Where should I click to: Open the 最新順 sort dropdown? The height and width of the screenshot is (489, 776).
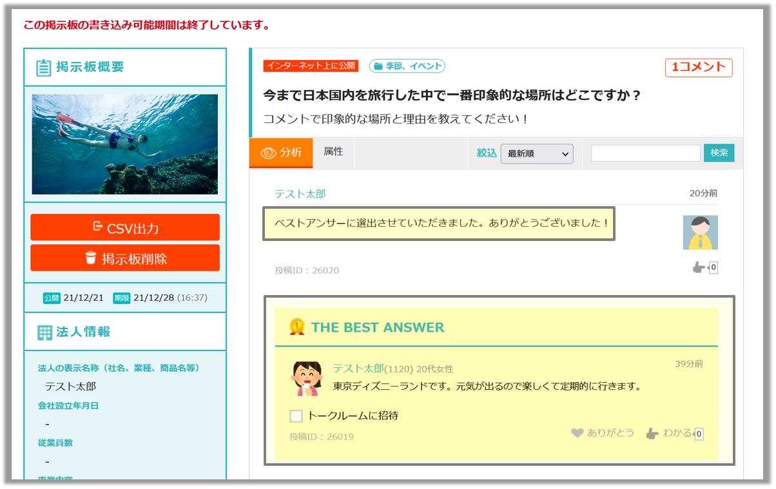pos(537,153)
